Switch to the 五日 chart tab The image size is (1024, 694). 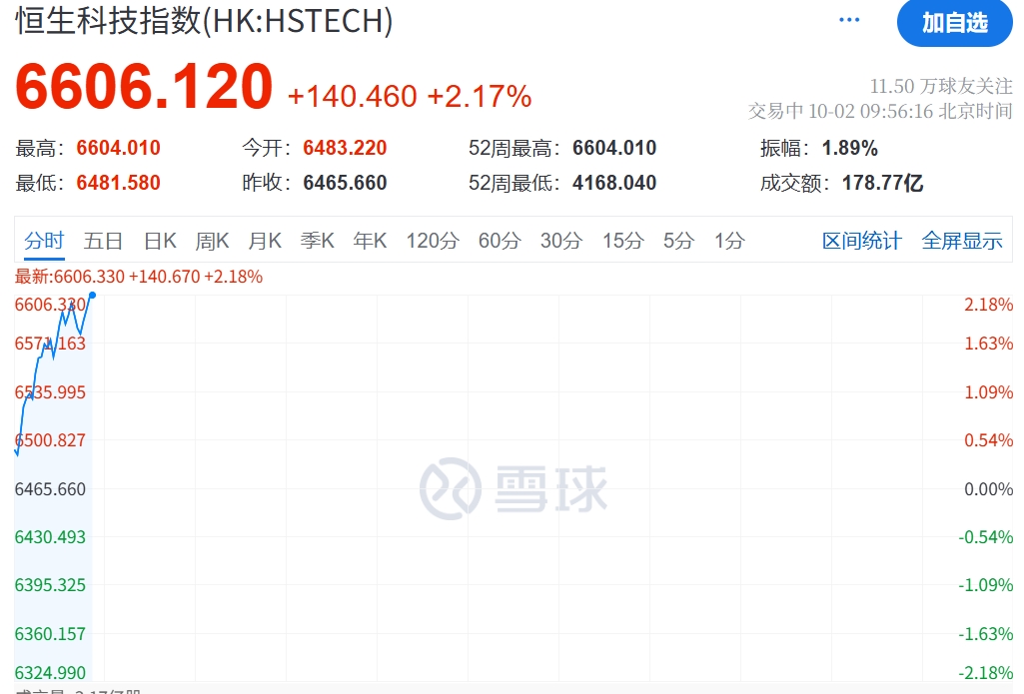[103, 241]
